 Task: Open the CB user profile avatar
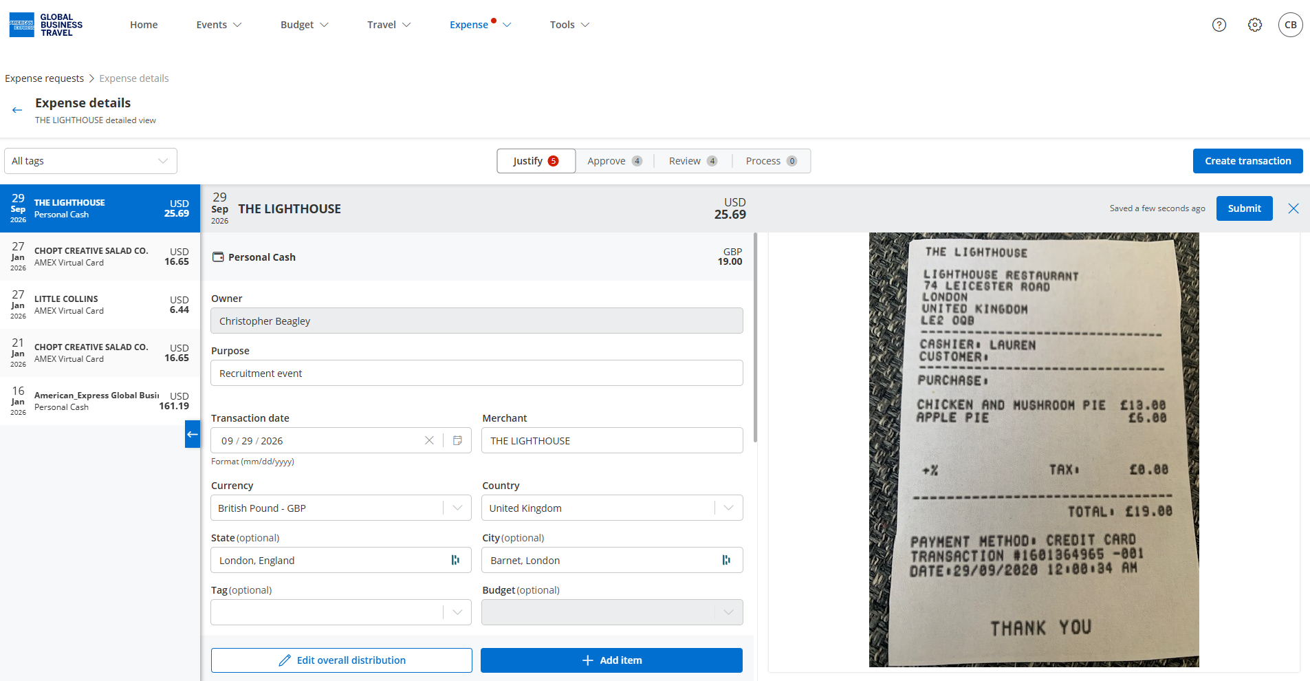[1291, 25]
